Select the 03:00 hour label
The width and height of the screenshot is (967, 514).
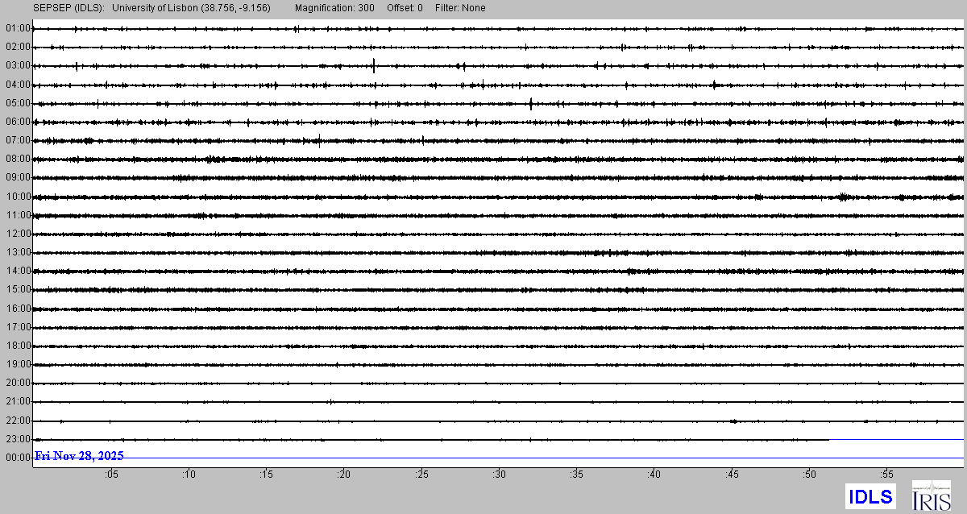[17, 65]
